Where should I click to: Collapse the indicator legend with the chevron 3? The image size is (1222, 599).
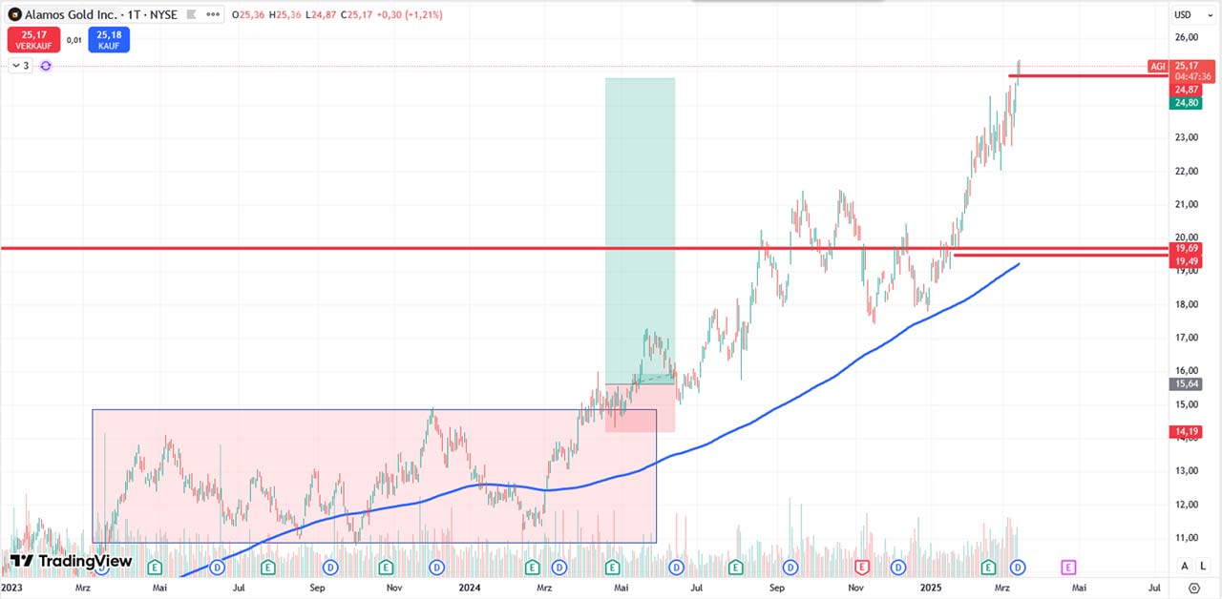pyautogui.click(x=20, y=66)
